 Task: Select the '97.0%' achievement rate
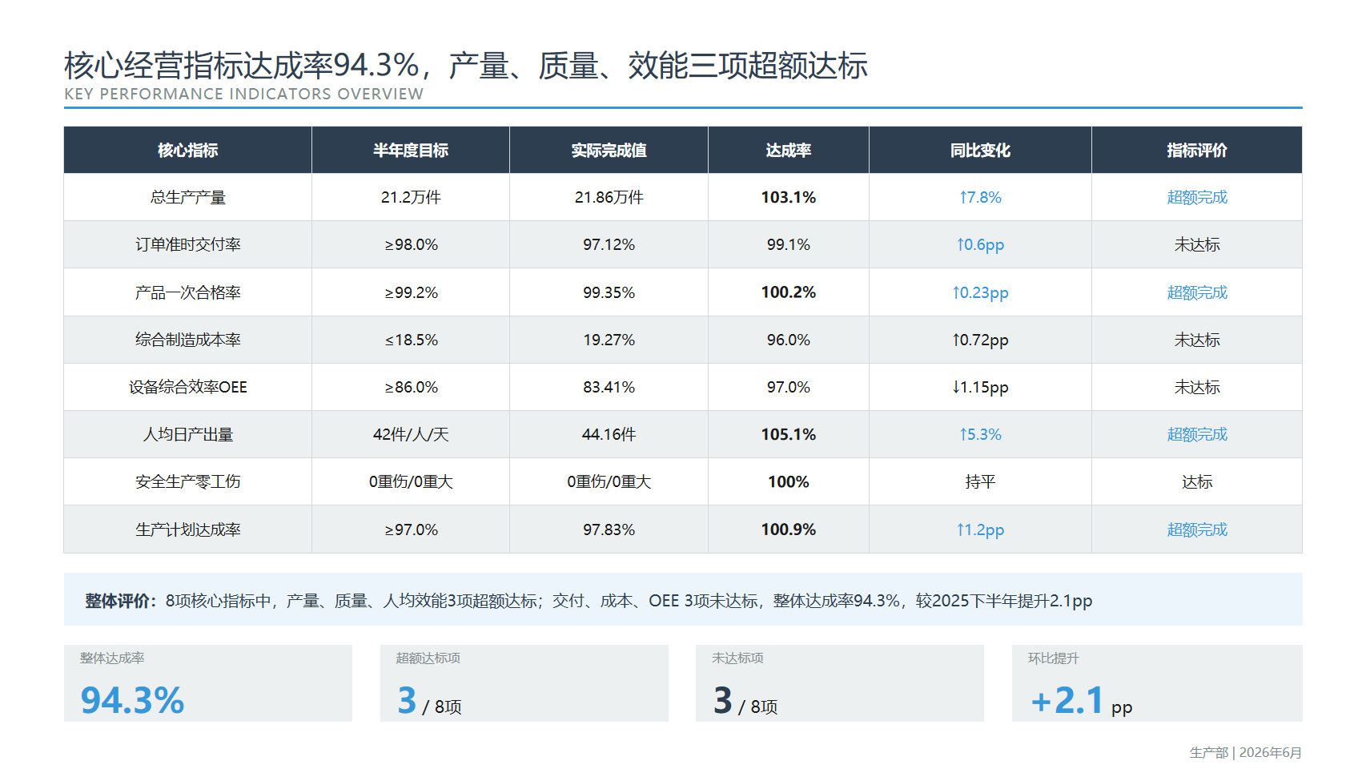point(789,387)
